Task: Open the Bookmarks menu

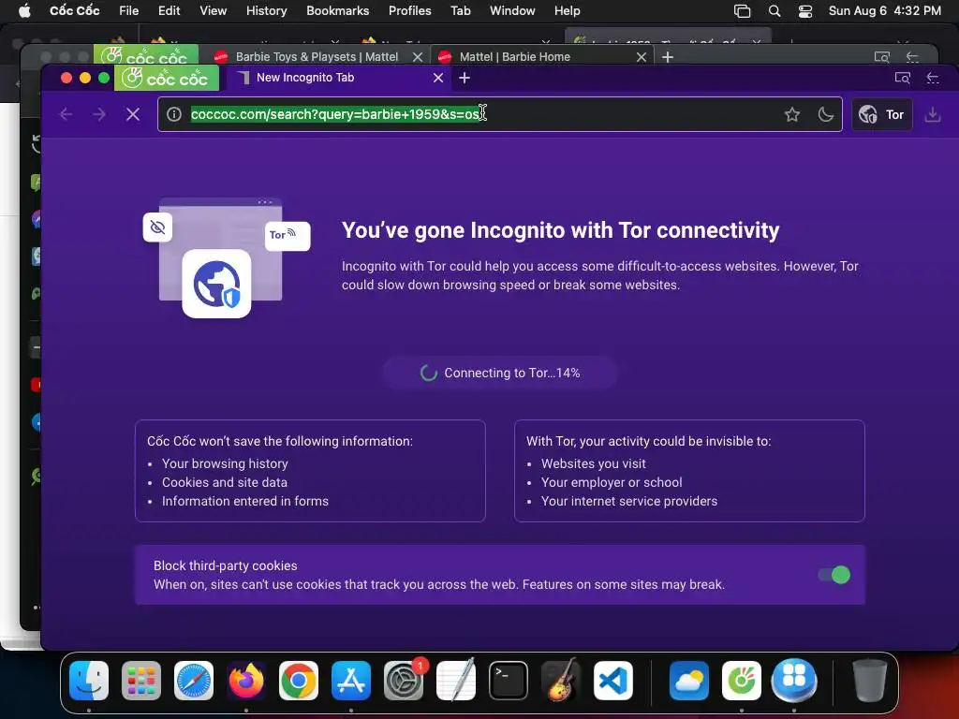Action: 337,11
